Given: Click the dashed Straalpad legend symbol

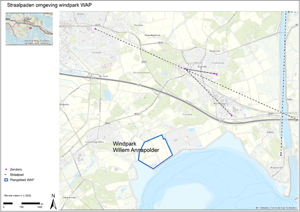Looking at the screenshot, I should coord(6,174).
